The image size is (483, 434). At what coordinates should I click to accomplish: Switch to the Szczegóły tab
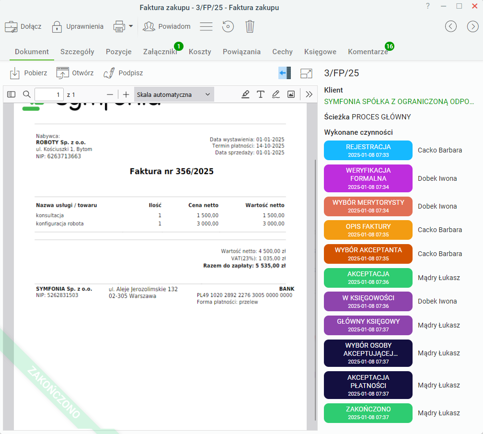pos(77,52)
